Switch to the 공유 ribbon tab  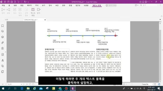point(64,5)
